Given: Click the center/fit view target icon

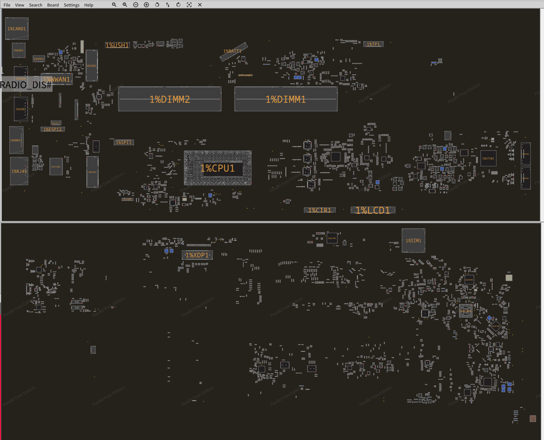Looking at the screenshot, I should [x=189, y=5].
